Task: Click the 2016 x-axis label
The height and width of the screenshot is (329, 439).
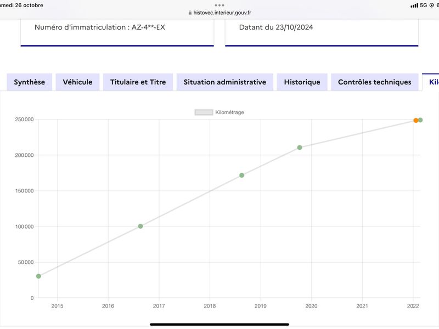Action: 108,306
